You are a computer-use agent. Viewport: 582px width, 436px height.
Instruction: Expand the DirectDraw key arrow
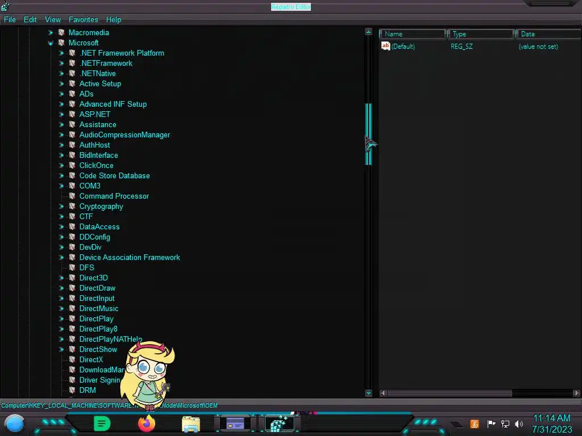pyautogui.click(x=61, y=288)
